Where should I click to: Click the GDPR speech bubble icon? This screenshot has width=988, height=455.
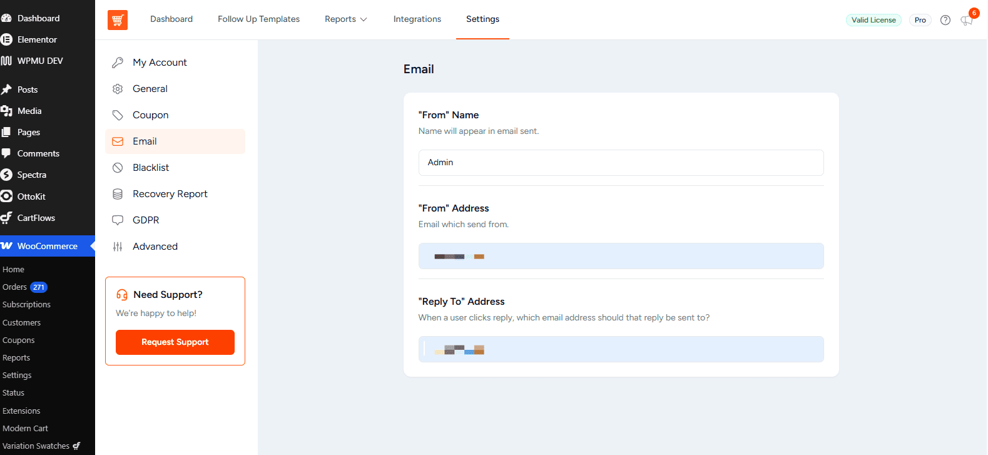(x=118, y=220)
